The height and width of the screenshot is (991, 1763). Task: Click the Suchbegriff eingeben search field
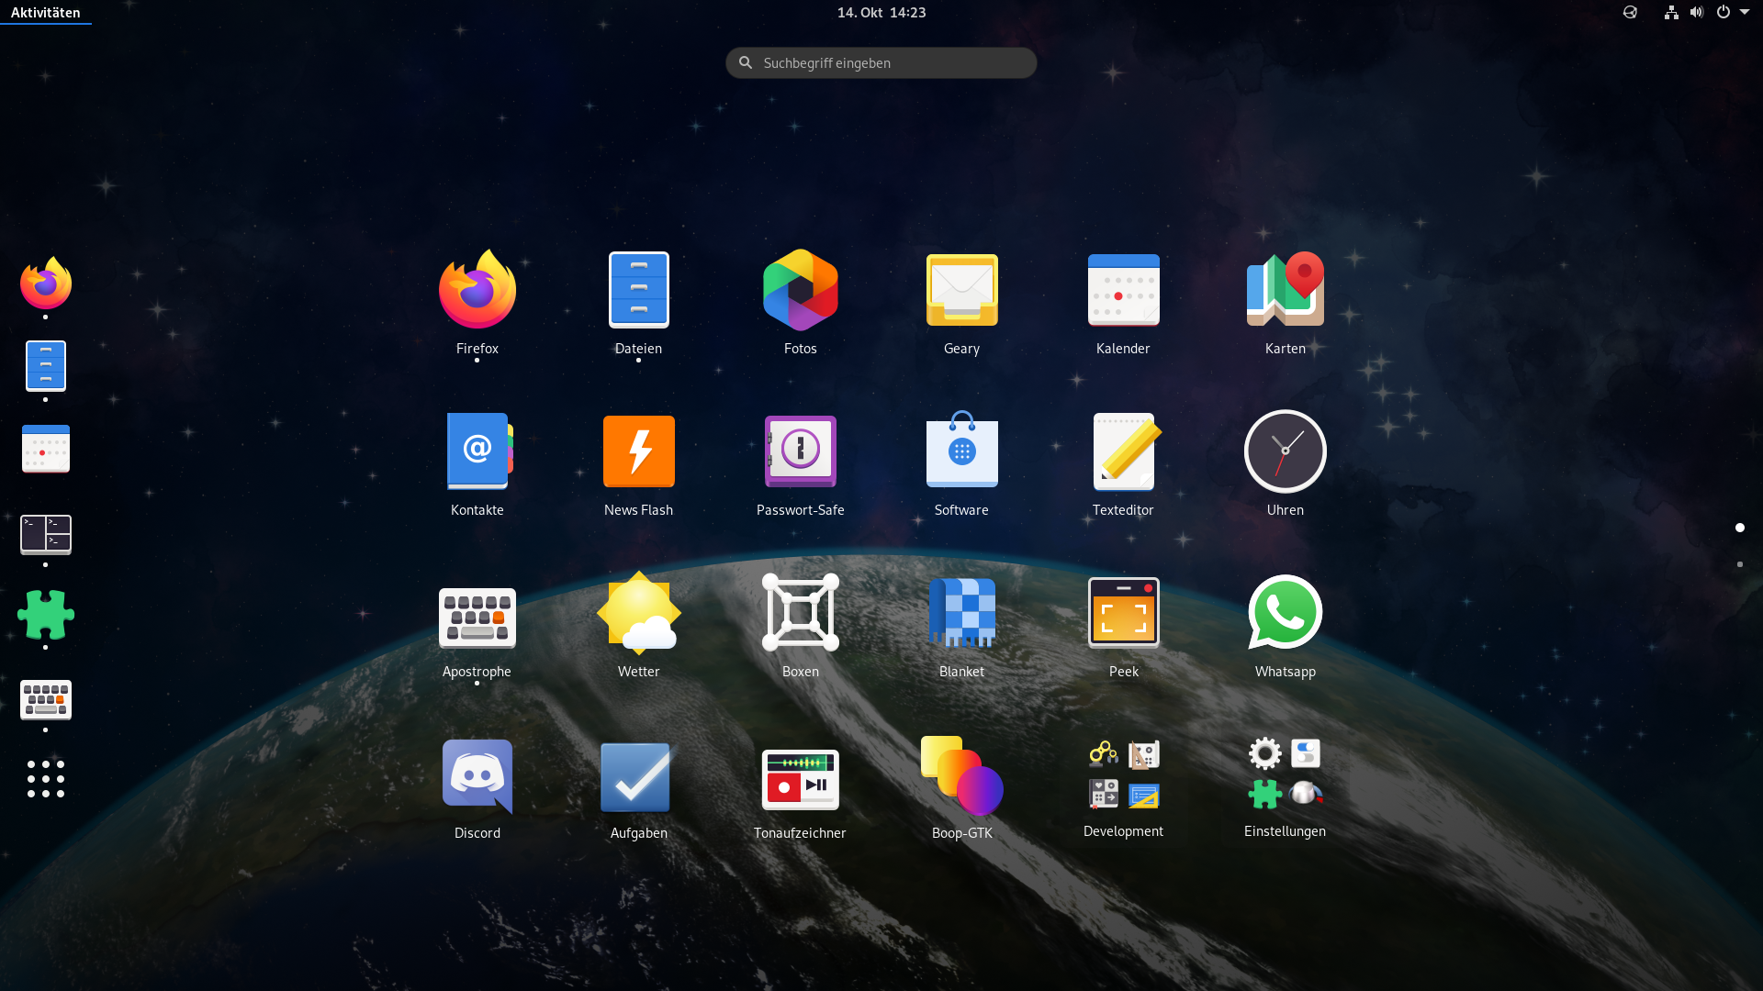pyautogui.click(x=881, y=62)
